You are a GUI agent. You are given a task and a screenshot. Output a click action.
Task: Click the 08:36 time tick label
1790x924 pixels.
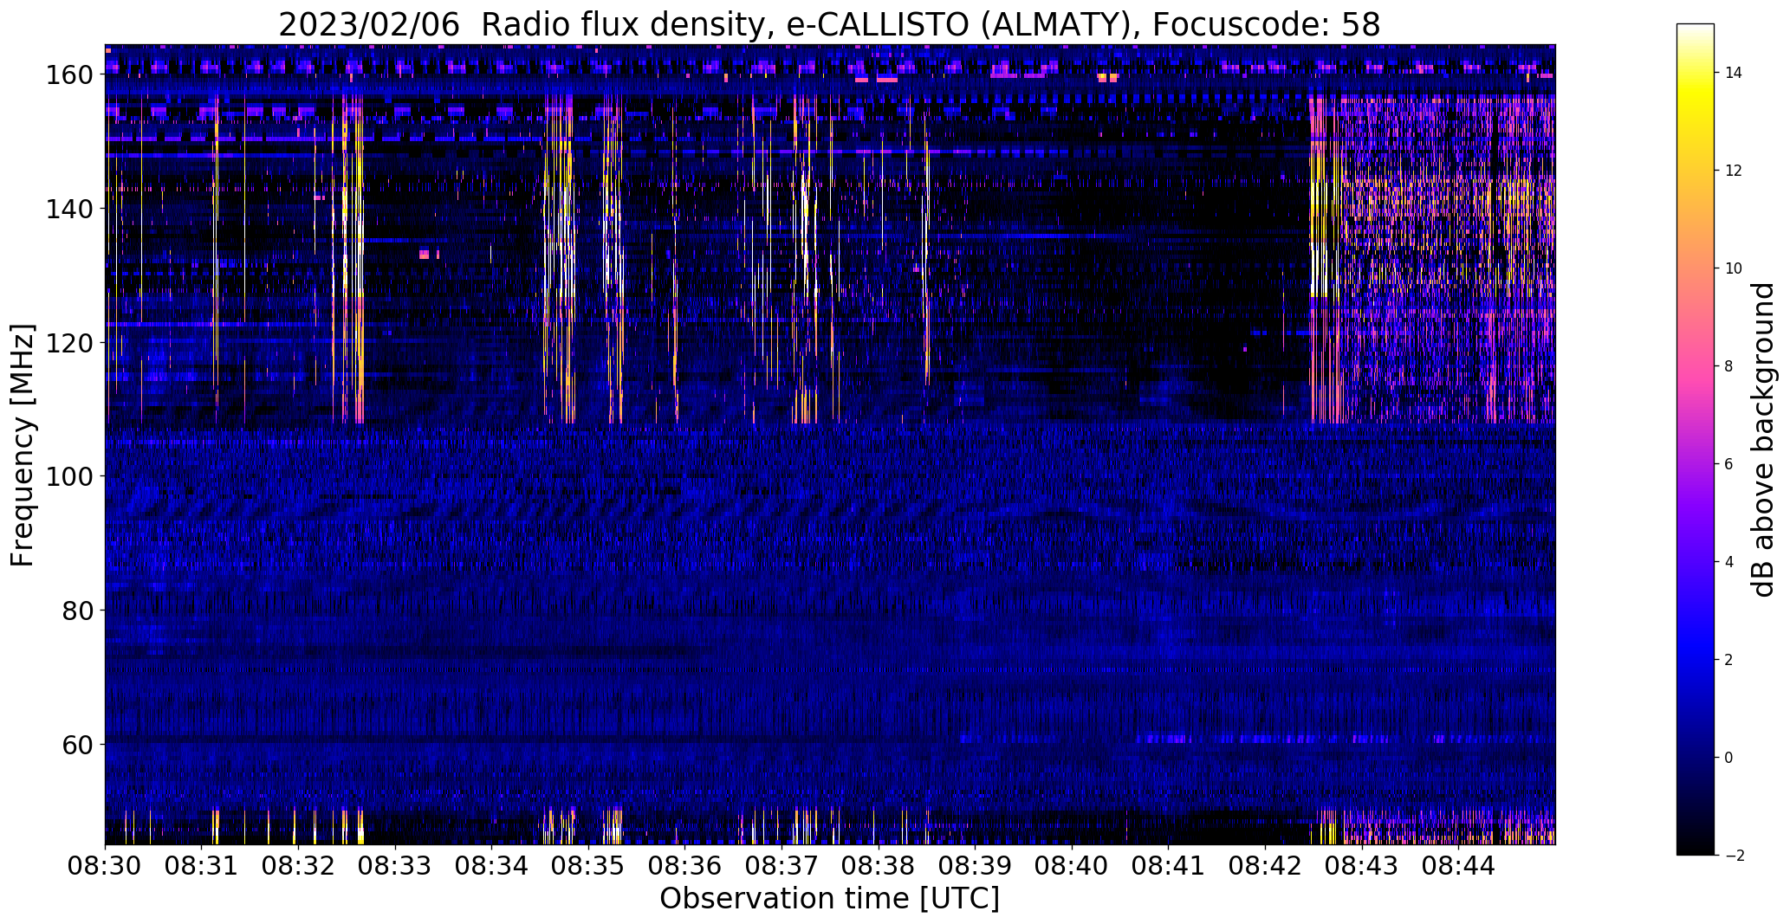685,867
